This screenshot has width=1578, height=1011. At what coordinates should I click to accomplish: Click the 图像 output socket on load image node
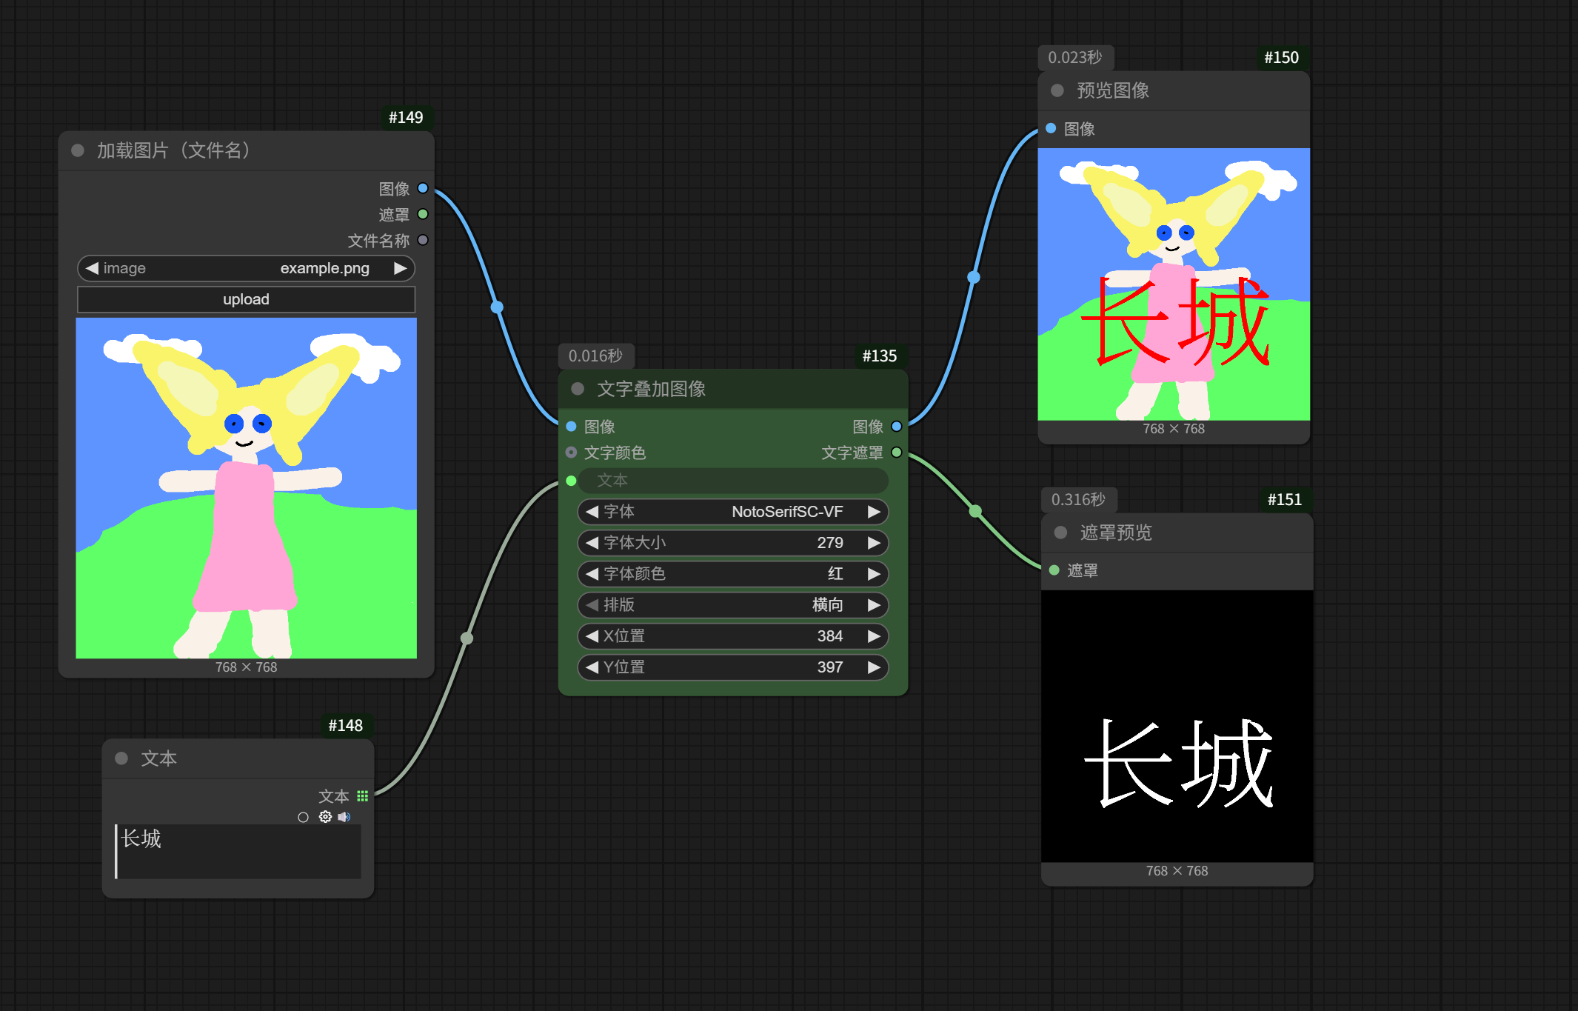[423, 188]
